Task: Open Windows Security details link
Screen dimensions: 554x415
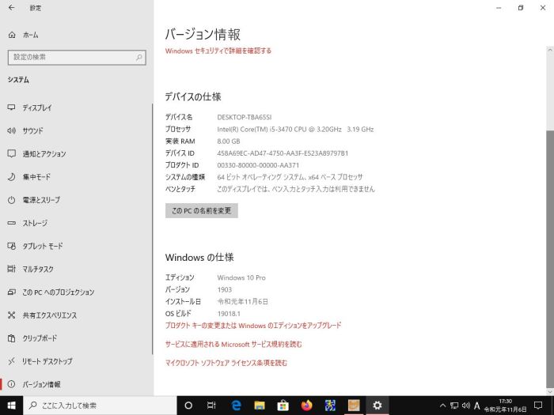Action: coord(218,51)
